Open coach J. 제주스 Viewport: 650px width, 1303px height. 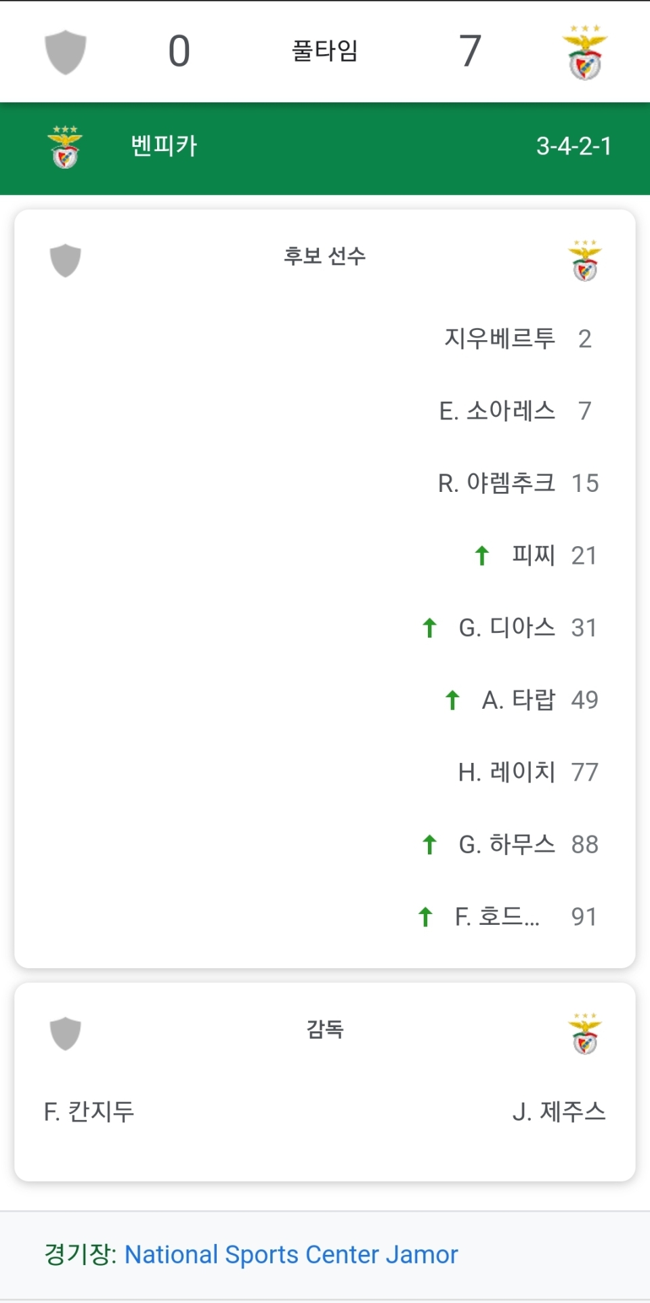click(559, 1112)
